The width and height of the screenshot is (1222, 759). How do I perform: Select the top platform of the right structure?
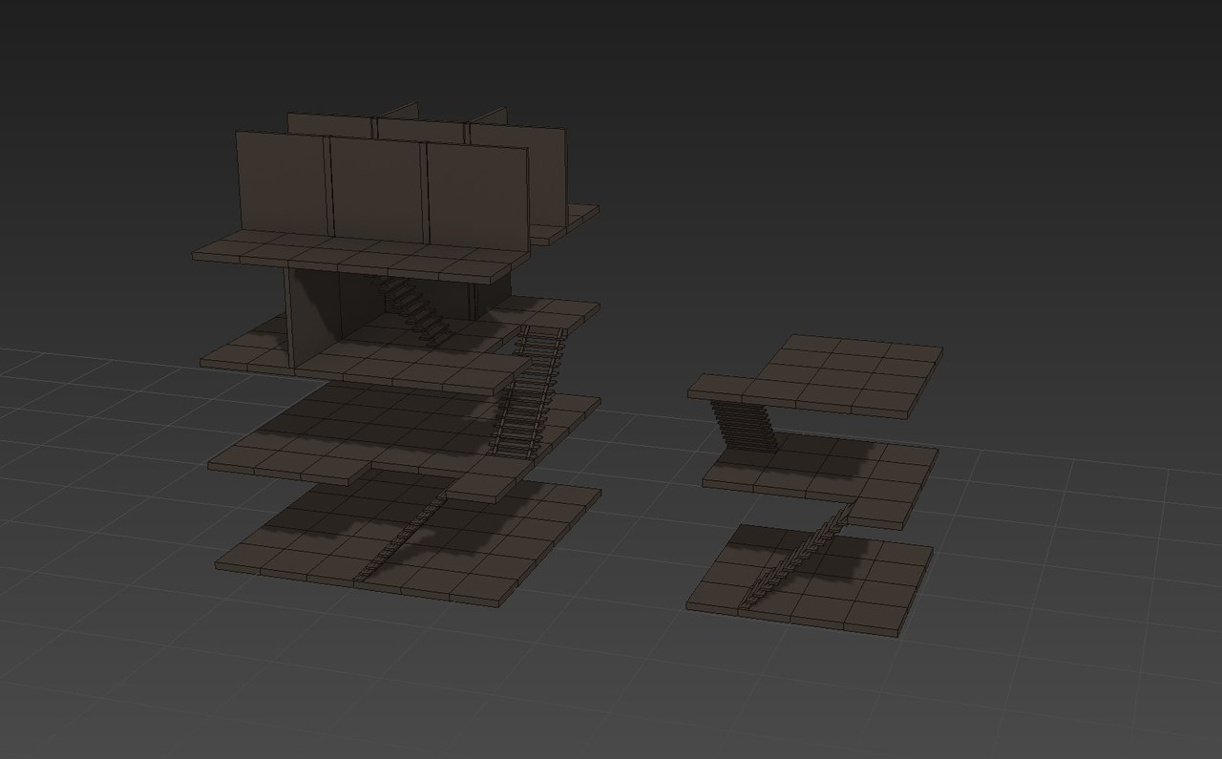(840, 377)
